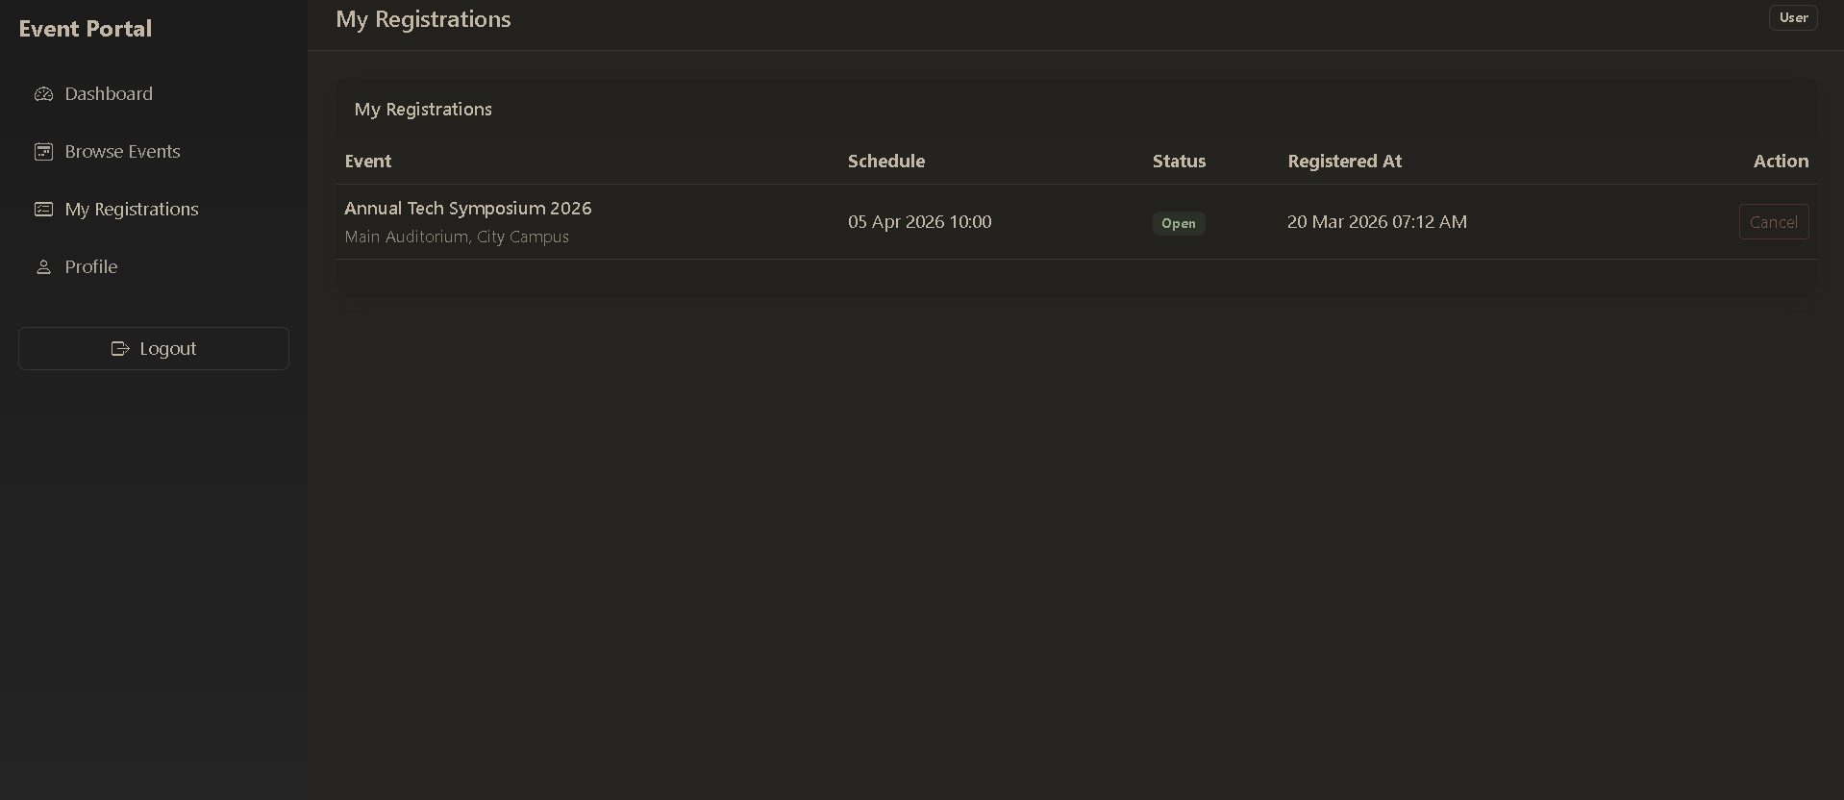The height and width of the screenshot is (800, 1844).
Task: Click the Open status badge
Action: tap(1179, 223)
